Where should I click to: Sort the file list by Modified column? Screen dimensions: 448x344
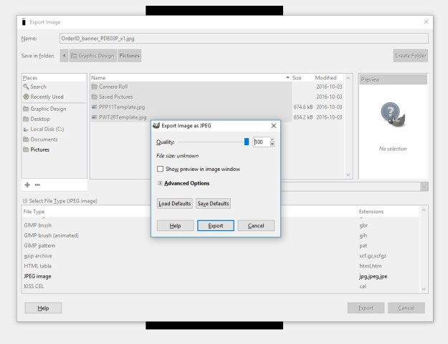pos(325,77)
